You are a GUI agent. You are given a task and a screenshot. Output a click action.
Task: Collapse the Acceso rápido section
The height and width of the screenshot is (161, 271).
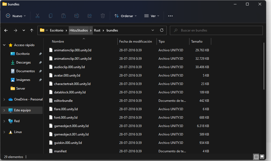point(4,45)
